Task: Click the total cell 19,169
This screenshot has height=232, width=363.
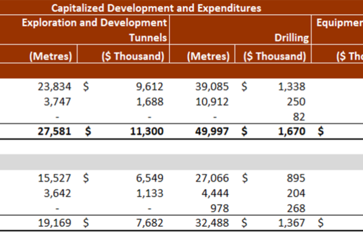Action: coord(54,223)
